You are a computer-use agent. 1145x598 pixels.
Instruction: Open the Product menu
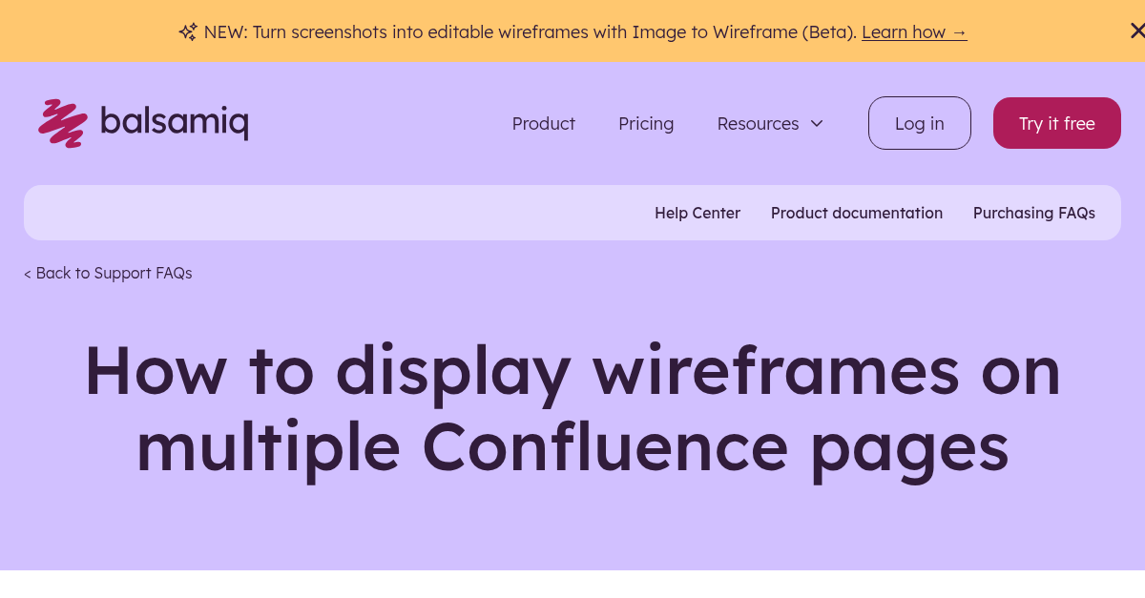click(x=543, y=123)
